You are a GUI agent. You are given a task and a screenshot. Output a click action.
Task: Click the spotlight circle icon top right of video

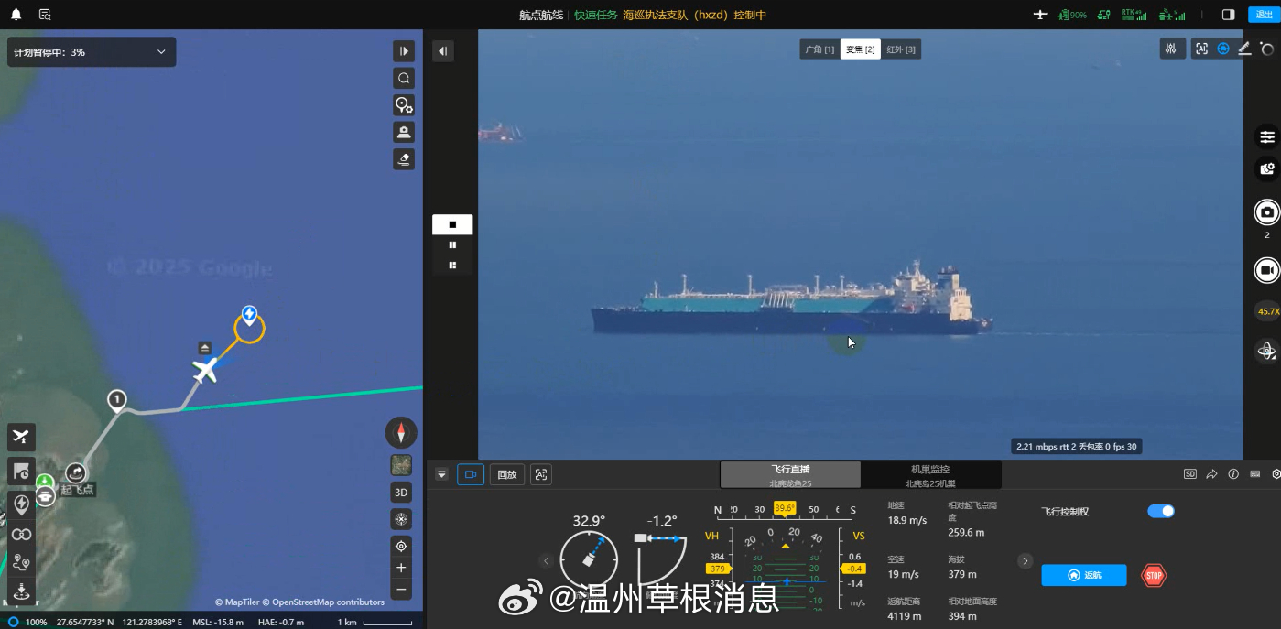[x=1266, y=49]
